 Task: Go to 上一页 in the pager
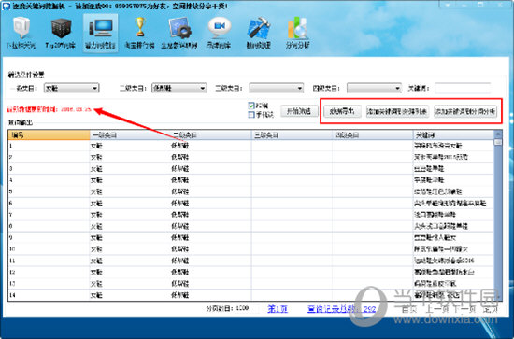[438, 309]
